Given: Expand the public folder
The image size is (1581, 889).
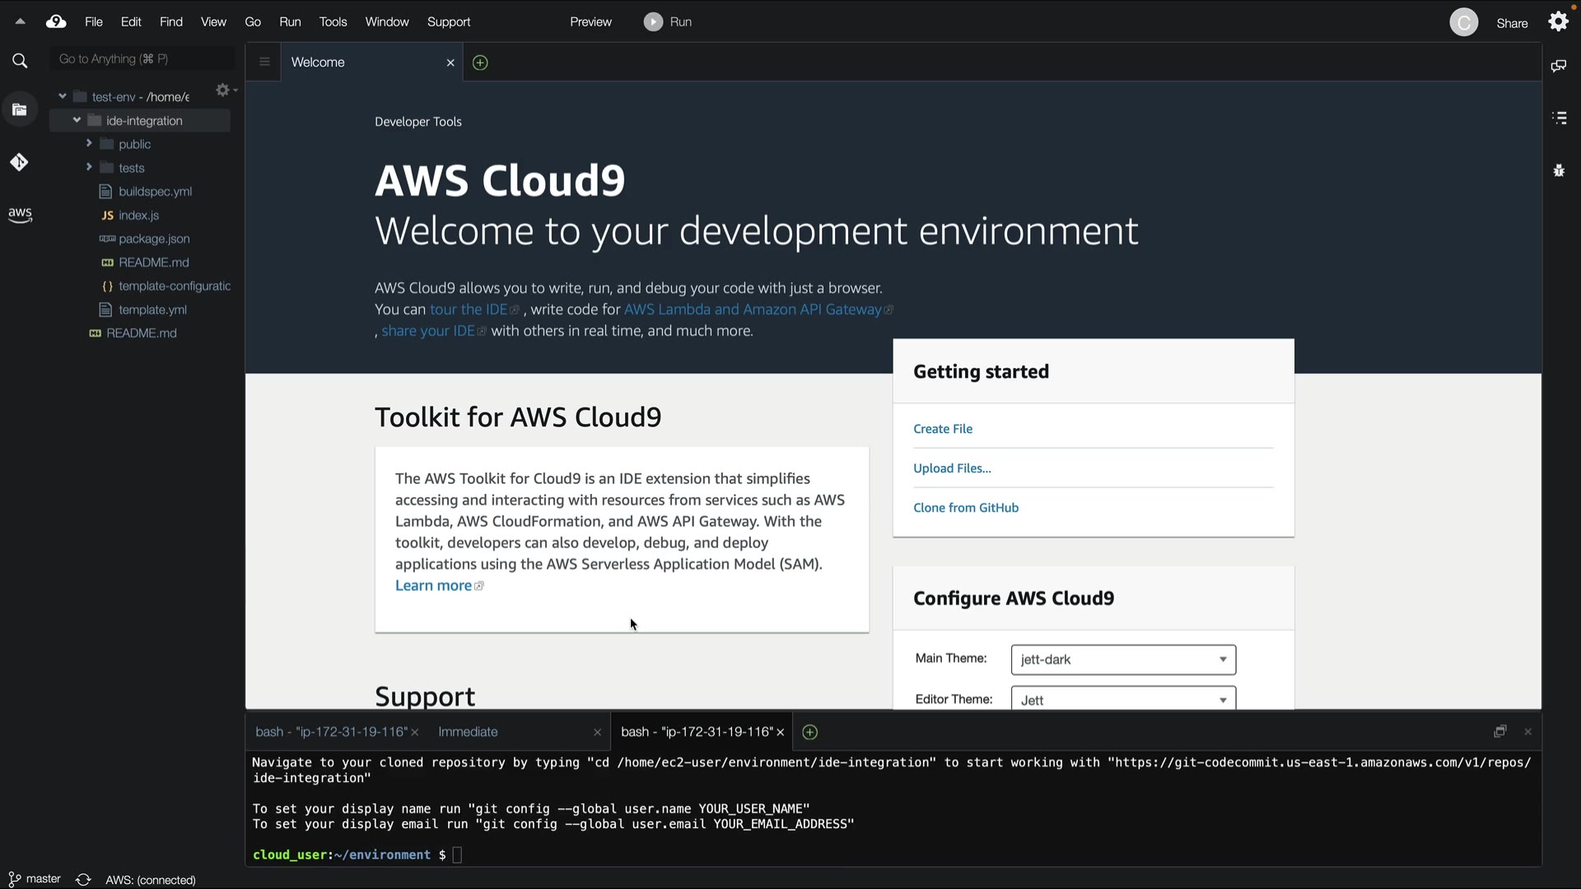Looking at the screenshot, I should 89,144.
